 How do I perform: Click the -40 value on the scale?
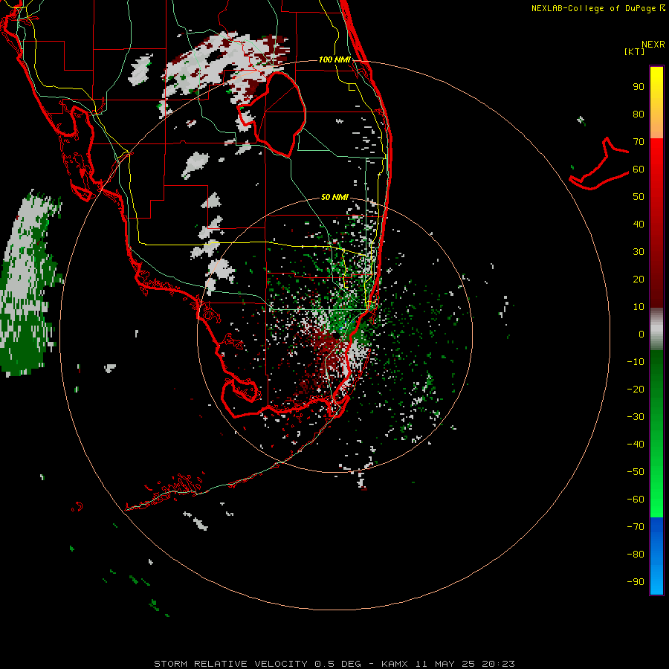(636, 445)
